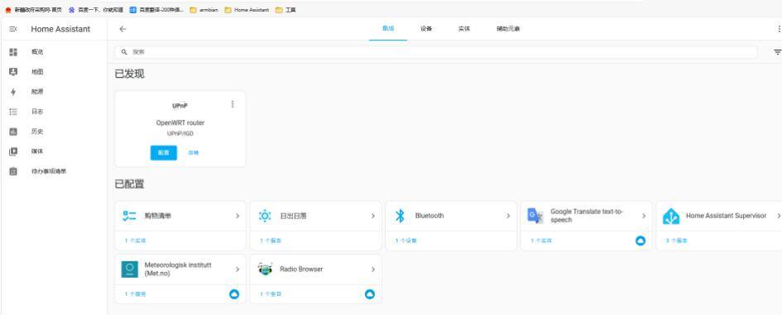Click the Bluetooth logo icon
The image size is (782, 315).
coord(400,216)
